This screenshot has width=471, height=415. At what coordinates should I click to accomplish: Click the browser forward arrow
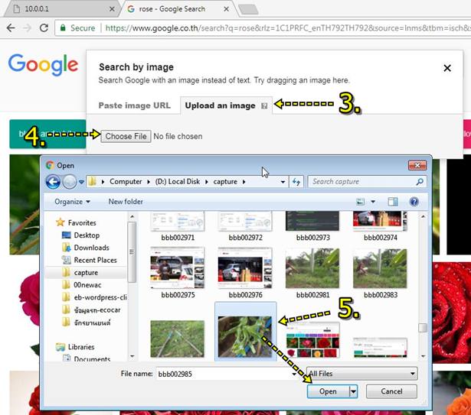pos(27,28)
